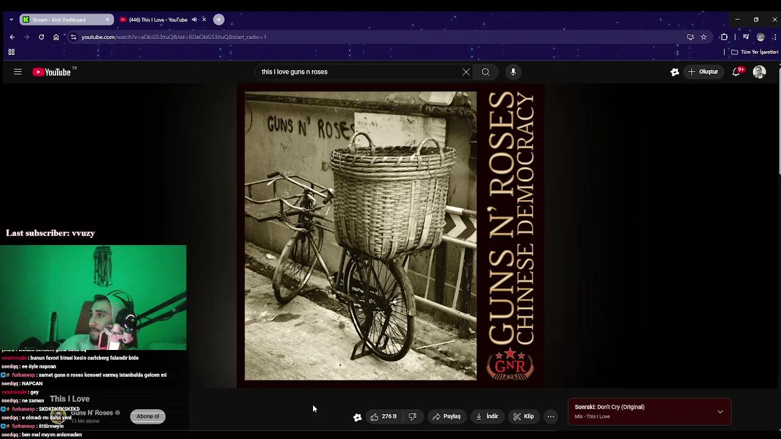Click the 276 B like count
Screen dimensions: 781x439
click(x=389, y=416)
